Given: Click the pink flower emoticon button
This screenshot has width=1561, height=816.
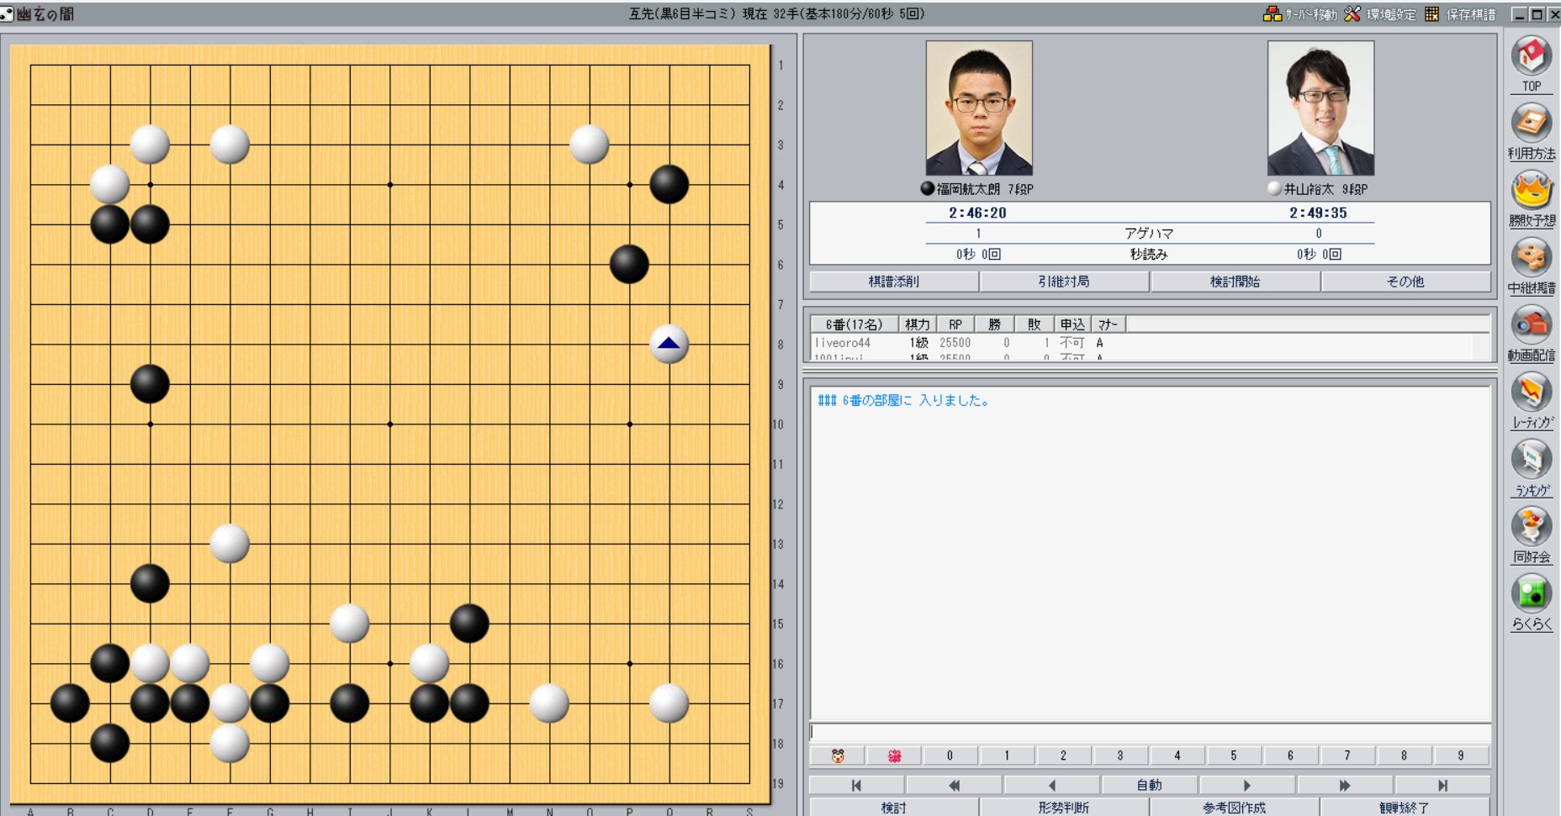Looking at the screenshot, I should tap(894, 755).
